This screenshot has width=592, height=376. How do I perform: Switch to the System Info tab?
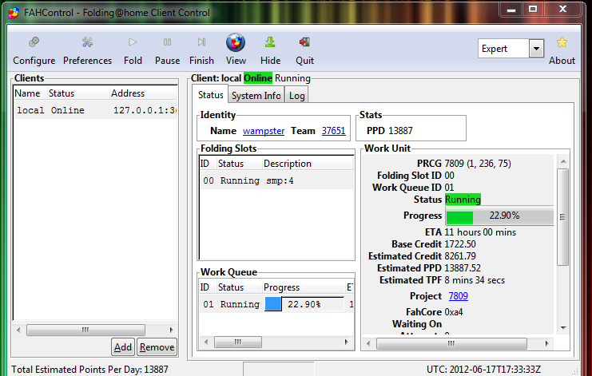click(256, 96)
